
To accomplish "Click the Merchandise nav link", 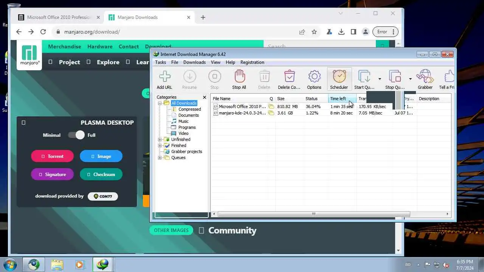I will click(65, 46).
